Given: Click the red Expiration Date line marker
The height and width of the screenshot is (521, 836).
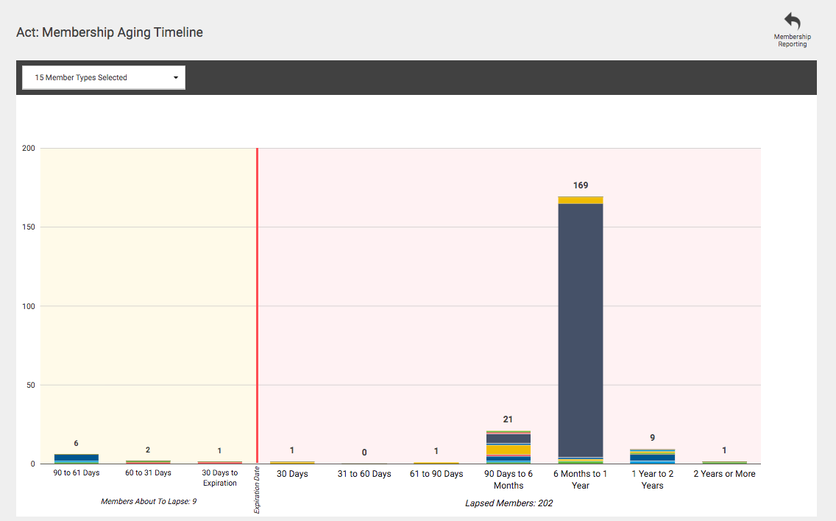Looking at the screenshot, I should tap(257, 305).
